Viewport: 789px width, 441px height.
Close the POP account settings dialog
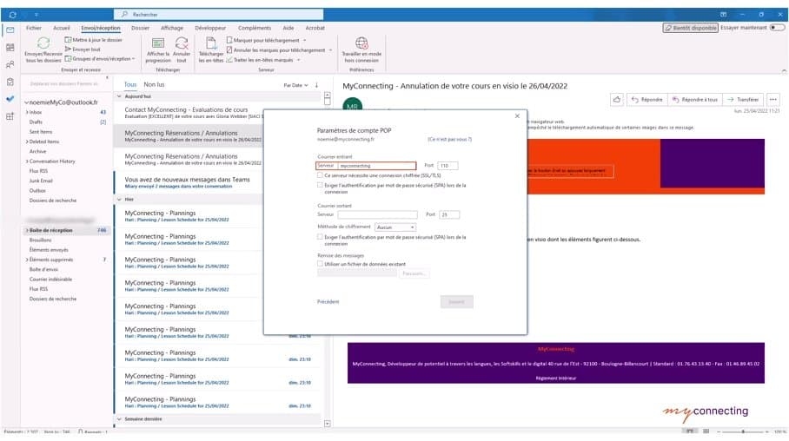tap(517, 116)
